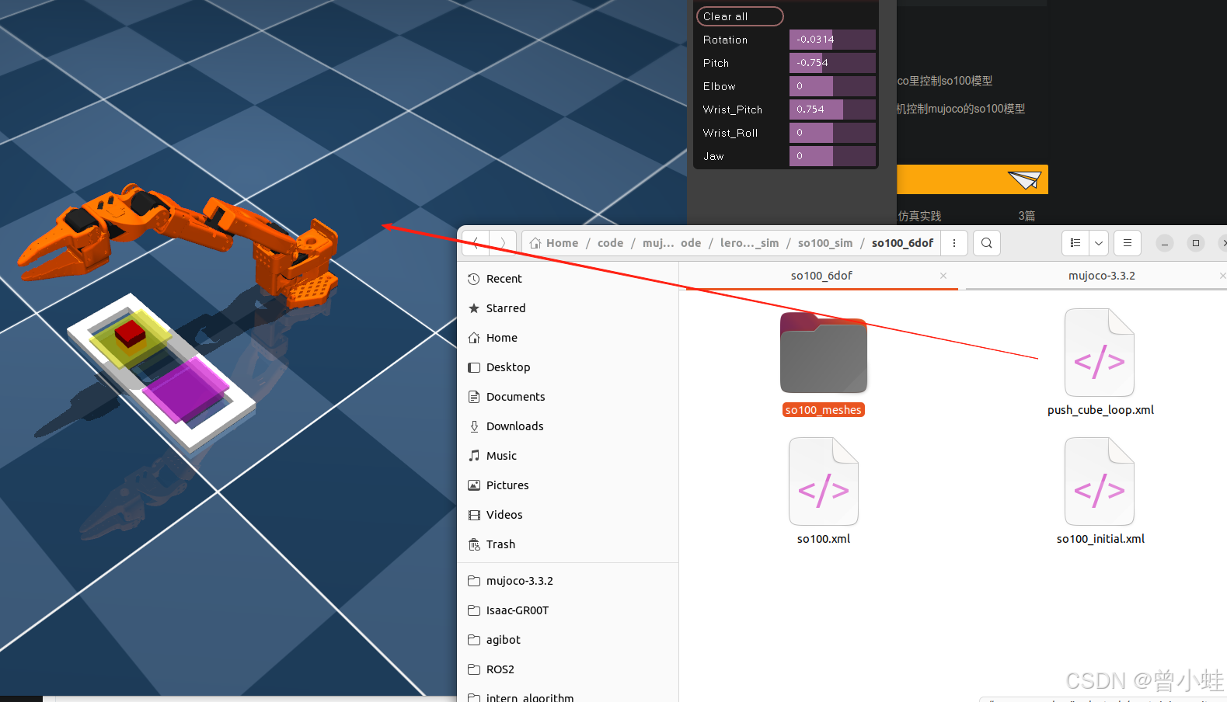1227x702 pixels.
Task: Open Starred in the sidebar
Action: (567, 308)
